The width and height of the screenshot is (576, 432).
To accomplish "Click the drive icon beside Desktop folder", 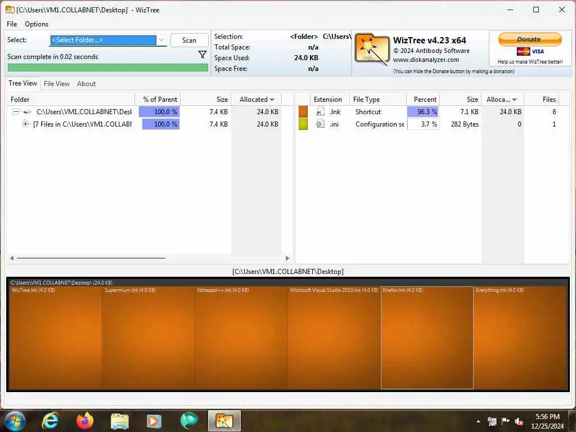I will [x=28, y=112].
